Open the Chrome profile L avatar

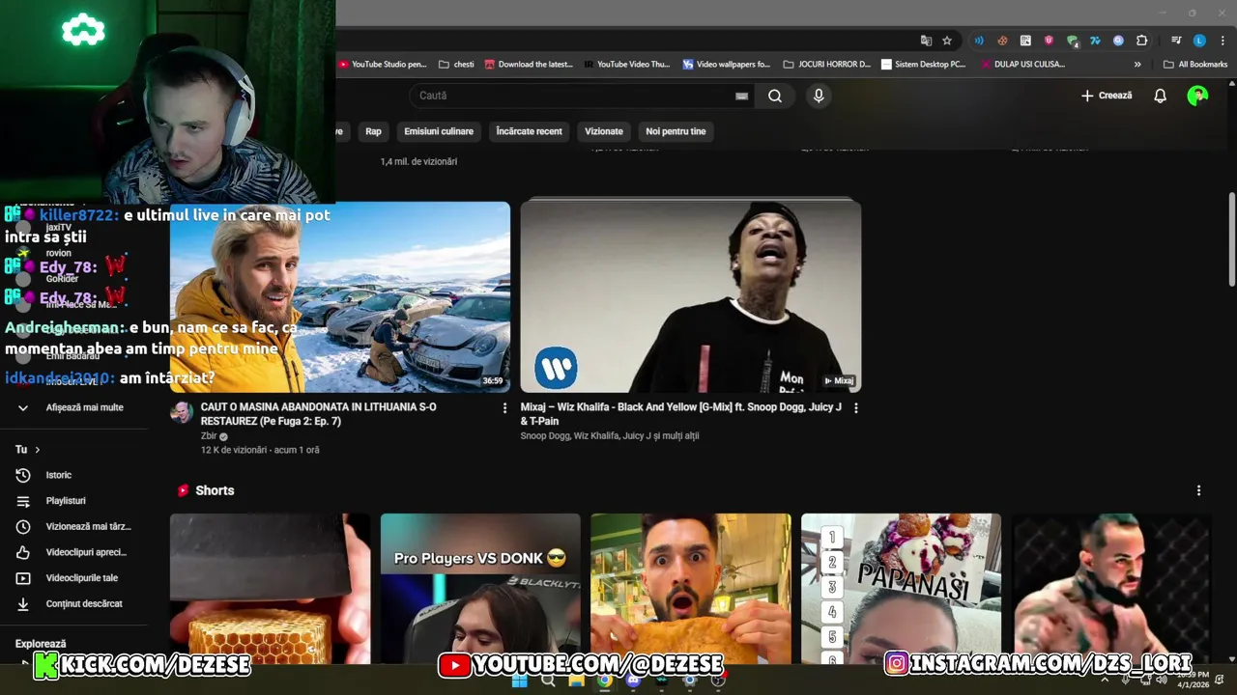tap(1199, 41)
